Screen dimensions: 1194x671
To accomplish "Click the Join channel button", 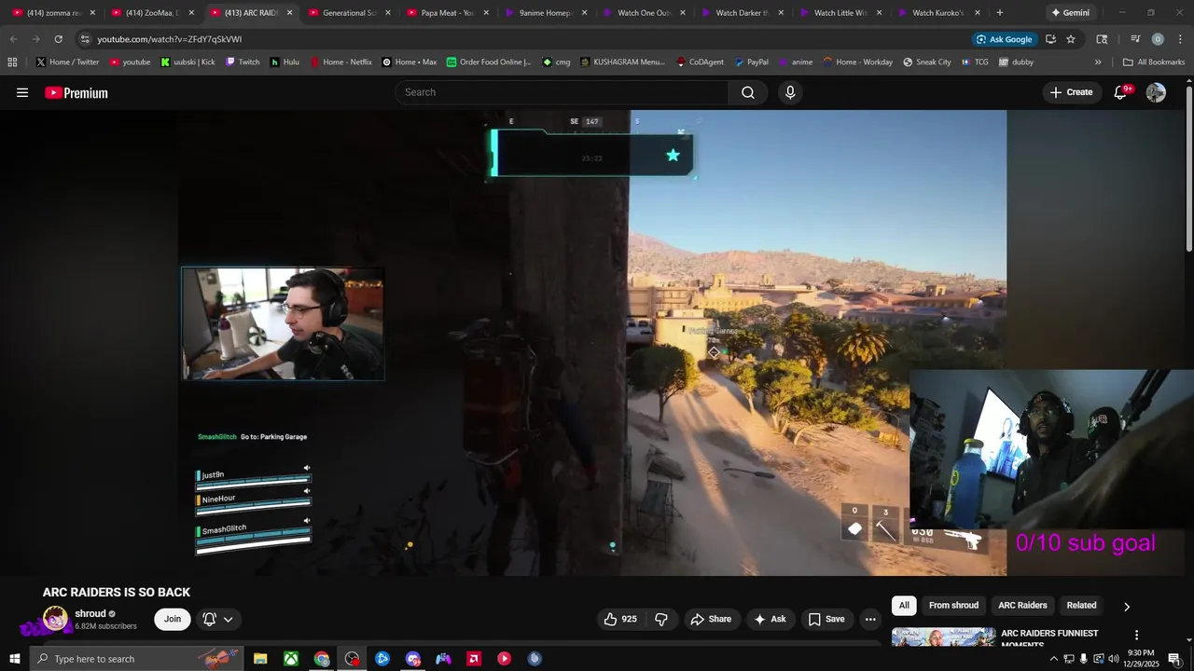I will (x=173, y=619).
